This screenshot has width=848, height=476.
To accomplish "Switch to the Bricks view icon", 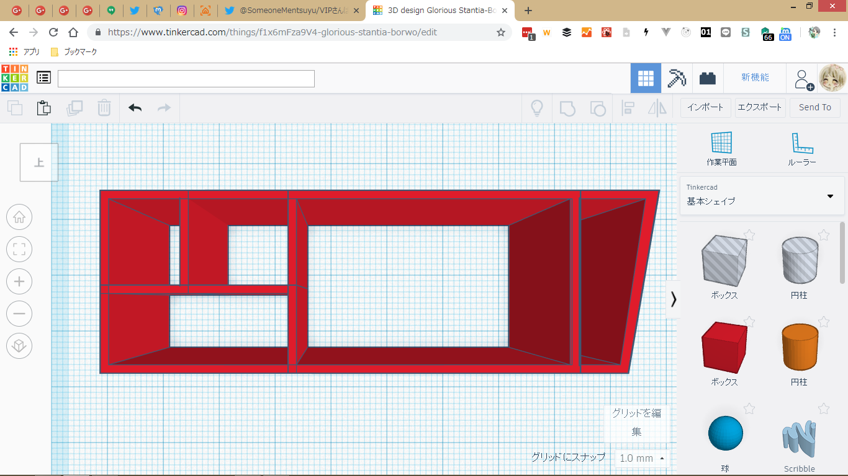I will click(707, 78).
